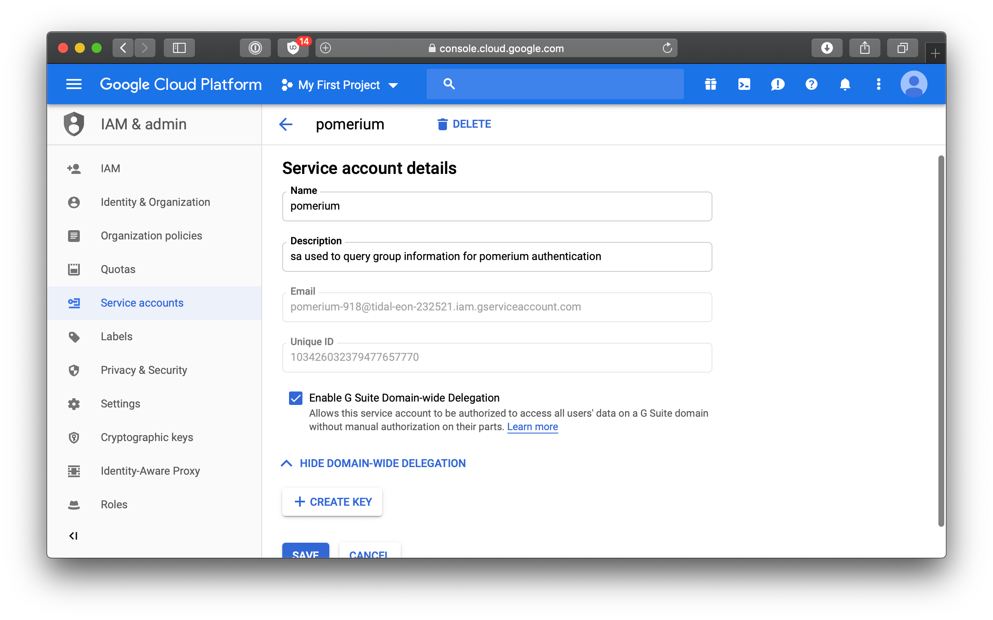Click Safari back navigation button
The height and width of the screenshot is (620, 993).
tap(123, 48)
